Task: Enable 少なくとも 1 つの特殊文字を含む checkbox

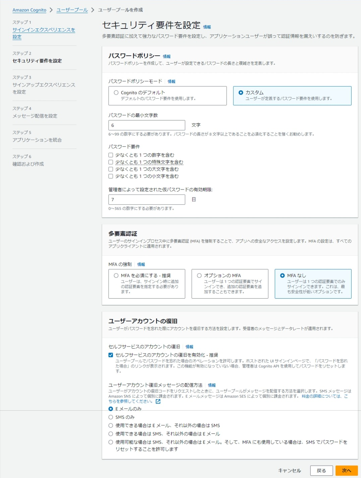Action: tap(111, 162)
